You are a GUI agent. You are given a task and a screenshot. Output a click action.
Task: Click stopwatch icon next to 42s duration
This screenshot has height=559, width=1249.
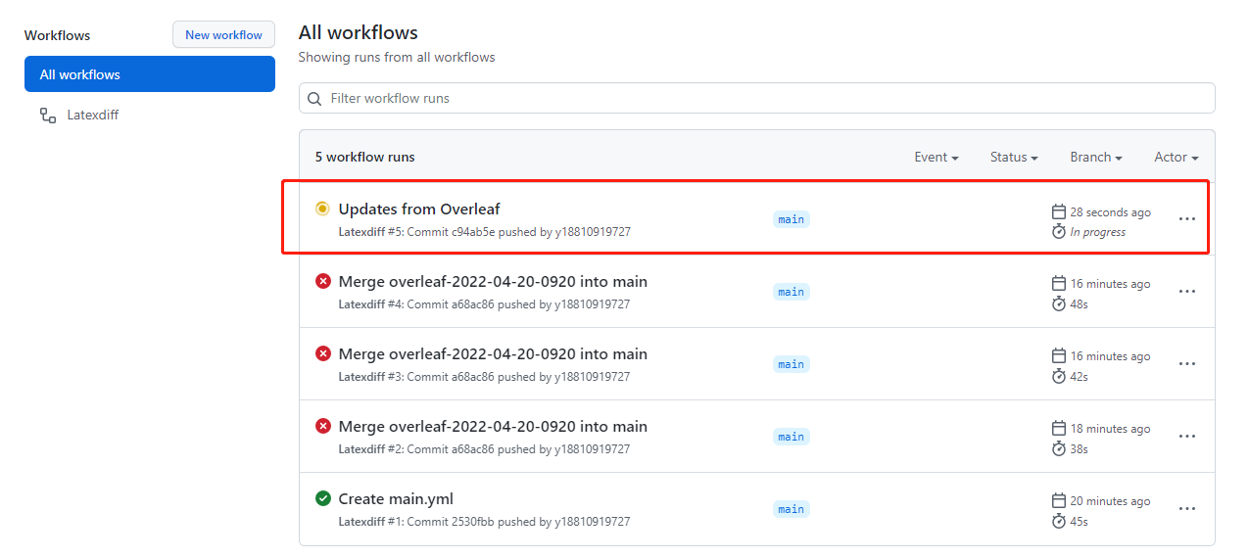click(x=1058, y=377)
